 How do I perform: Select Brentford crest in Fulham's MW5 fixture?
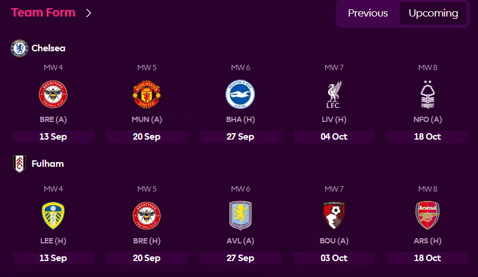coord(146,216)
